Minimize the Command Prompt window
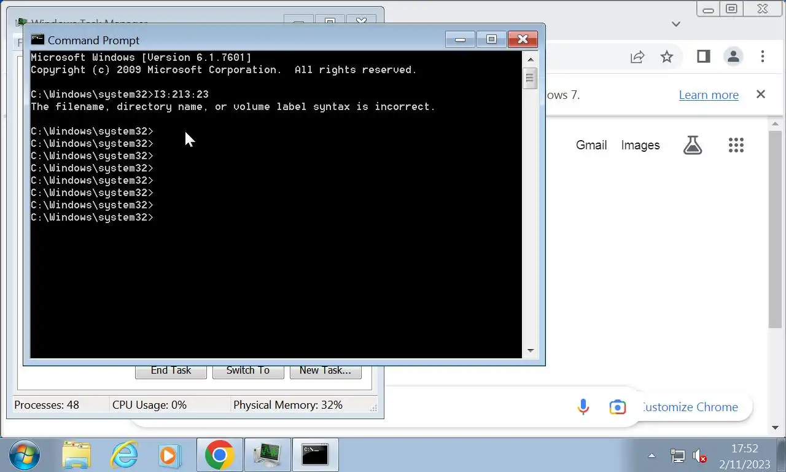This screenshot has height=472, width=786. point(460,40)
